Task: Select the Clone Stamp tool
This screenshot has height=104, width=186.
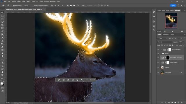Action: (x=2, y=41)
